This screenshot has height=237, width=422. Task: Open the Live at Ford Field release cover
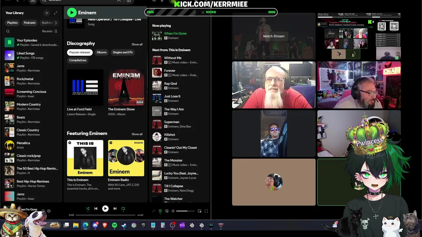[x=85, y=88]
